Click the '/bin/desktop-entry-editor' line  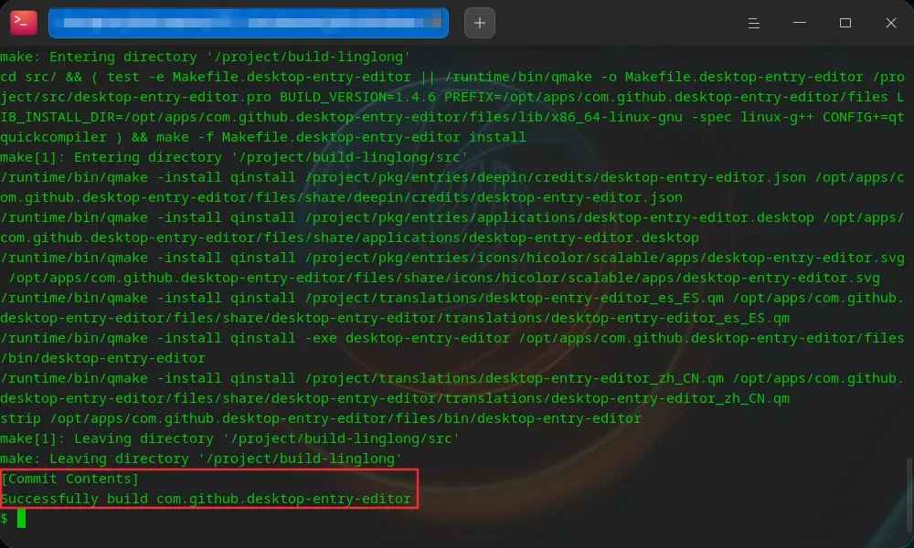point(102,358)
